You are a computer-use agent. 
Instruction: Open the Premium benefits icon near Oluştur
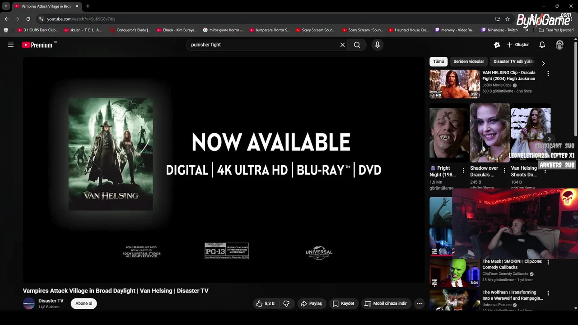[497, 45]
